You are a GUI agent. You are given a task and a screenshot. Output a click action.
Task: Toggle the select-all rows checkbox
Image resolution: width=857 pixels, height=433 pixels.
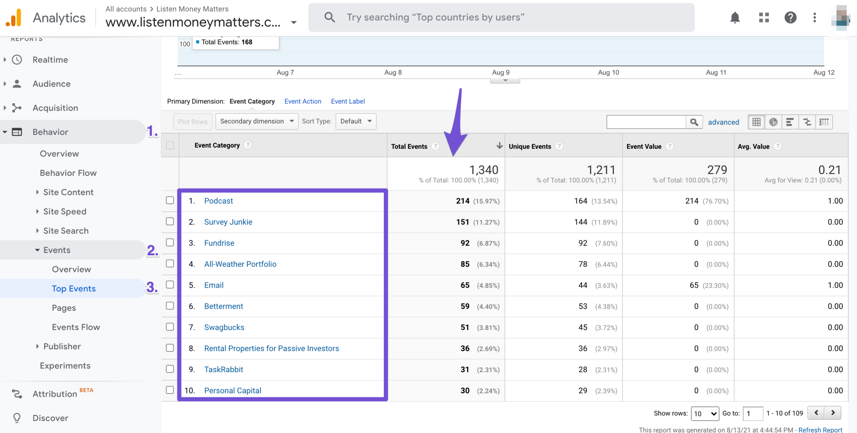pyautogui.click(x=170, y=145)
